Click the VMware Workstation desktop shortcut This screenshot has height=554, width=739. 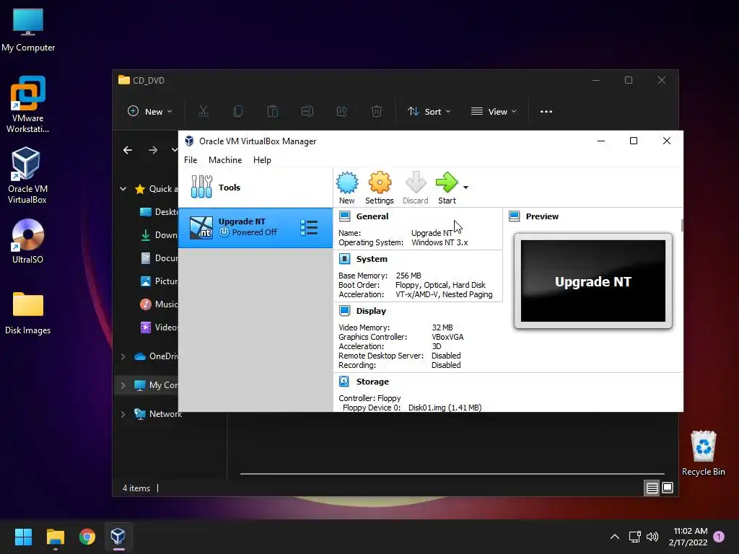coord(28,104)
